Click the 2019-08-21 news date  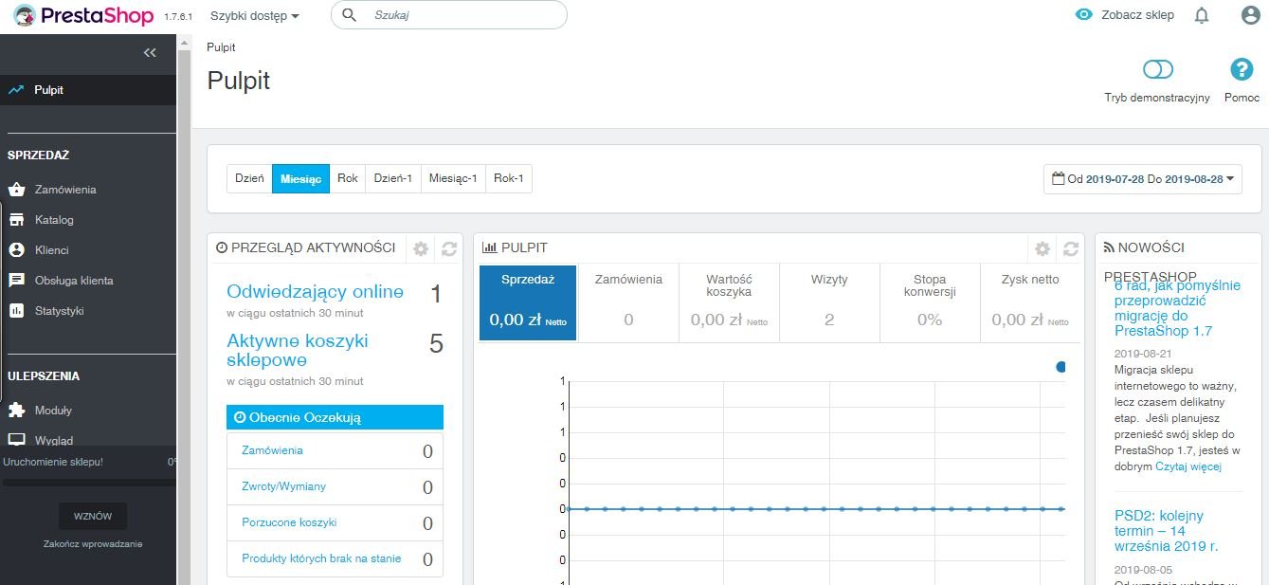click(x=1143, y=353)
